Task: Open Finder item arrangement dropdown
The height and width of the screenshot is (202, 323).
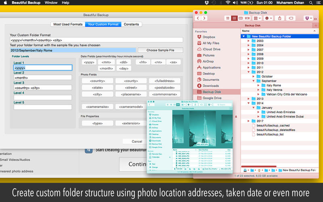Action: pyautogui.click(x=257, y=18)
